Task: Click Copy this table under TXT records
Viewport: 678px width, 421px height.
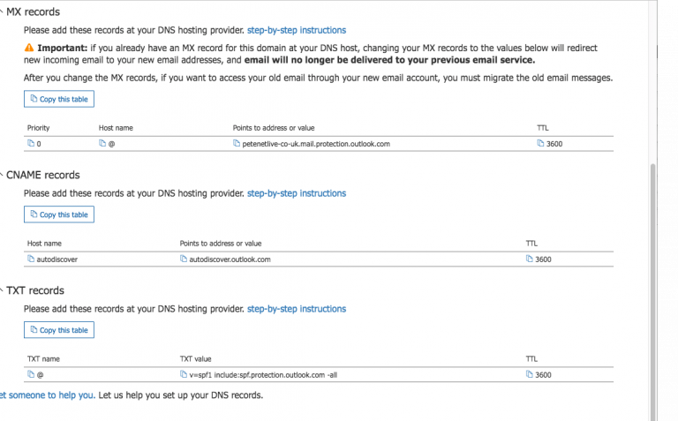Action: [x=59, y=330]
